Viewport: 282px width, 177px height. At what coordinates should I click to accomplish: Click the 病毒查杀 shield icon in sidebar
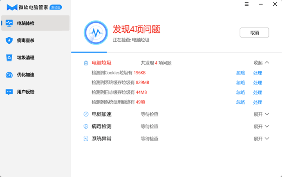[9, 40]
